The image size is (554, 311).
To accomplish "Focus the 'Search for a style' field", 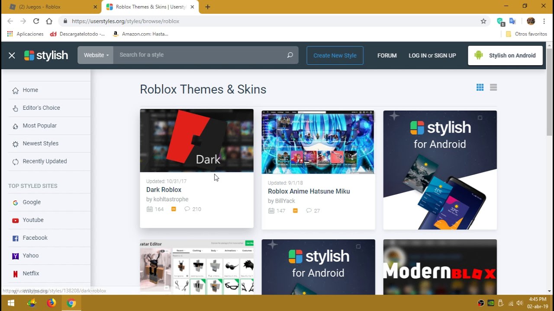I will click(199, 55).
